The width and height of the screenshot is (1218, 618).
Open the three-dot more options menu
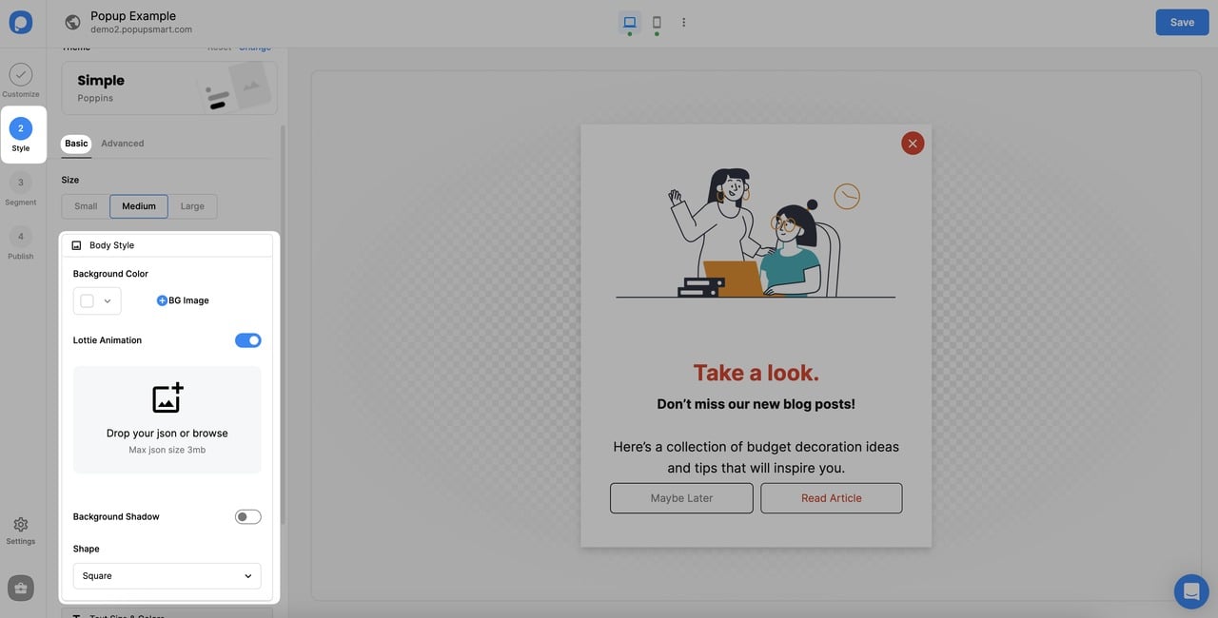coord(683,22)
